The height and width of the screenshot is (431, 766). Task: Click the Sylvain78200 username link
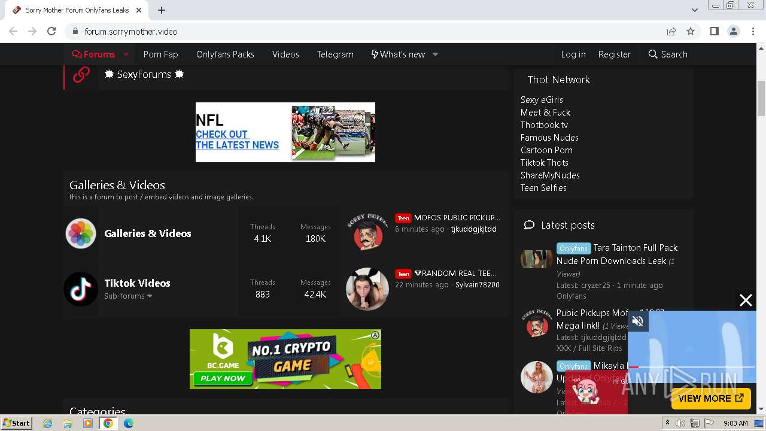click(477, 284)
